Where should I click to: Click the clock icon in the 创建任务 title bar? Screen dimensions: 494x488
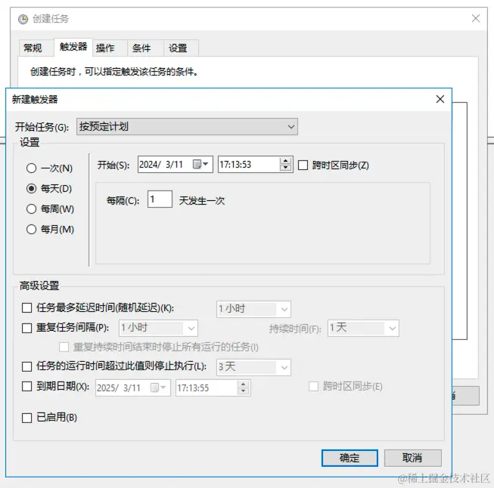(x=23, y=19)
